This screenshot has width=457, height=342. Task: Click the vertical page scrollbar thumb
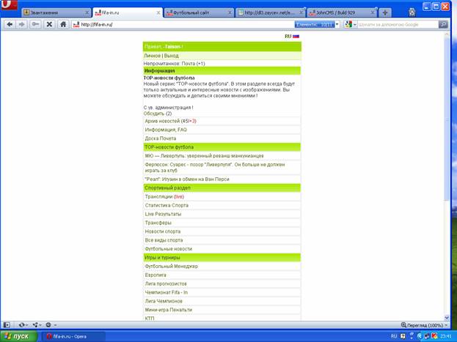pos(447,119)
